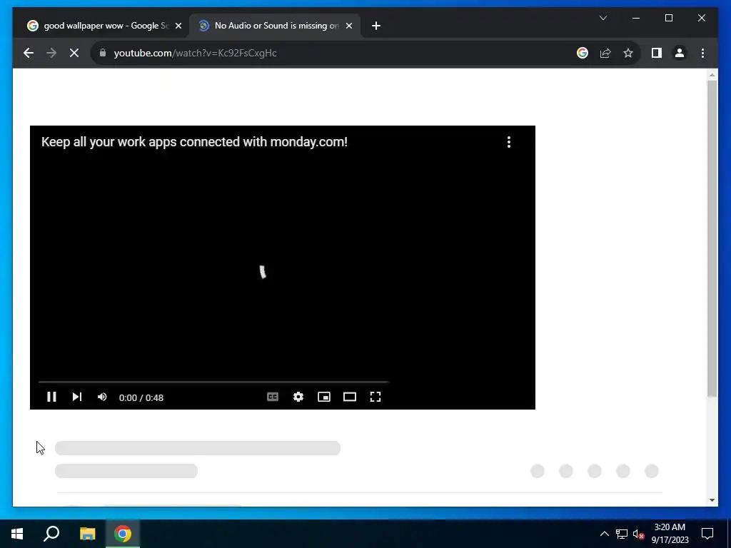Close the 'good wallpaper wow' tab

(178, 26)
